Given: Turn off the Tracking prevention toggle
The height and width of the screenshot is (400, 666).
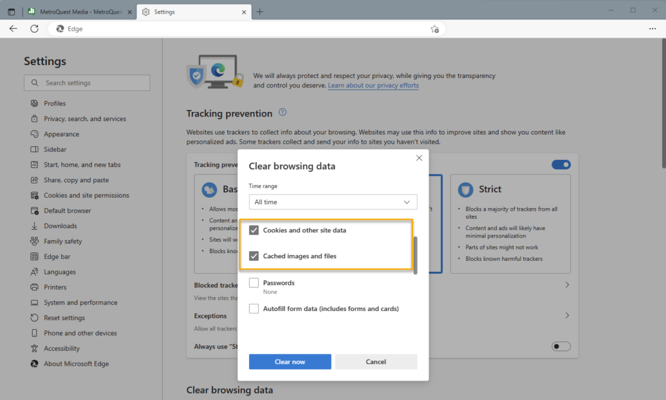Looking at the screenshot, I should point(561,165).
